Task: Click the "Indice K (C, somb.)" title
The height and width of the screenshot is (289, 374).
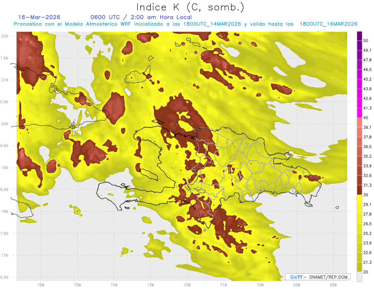Action: point(190,7)
